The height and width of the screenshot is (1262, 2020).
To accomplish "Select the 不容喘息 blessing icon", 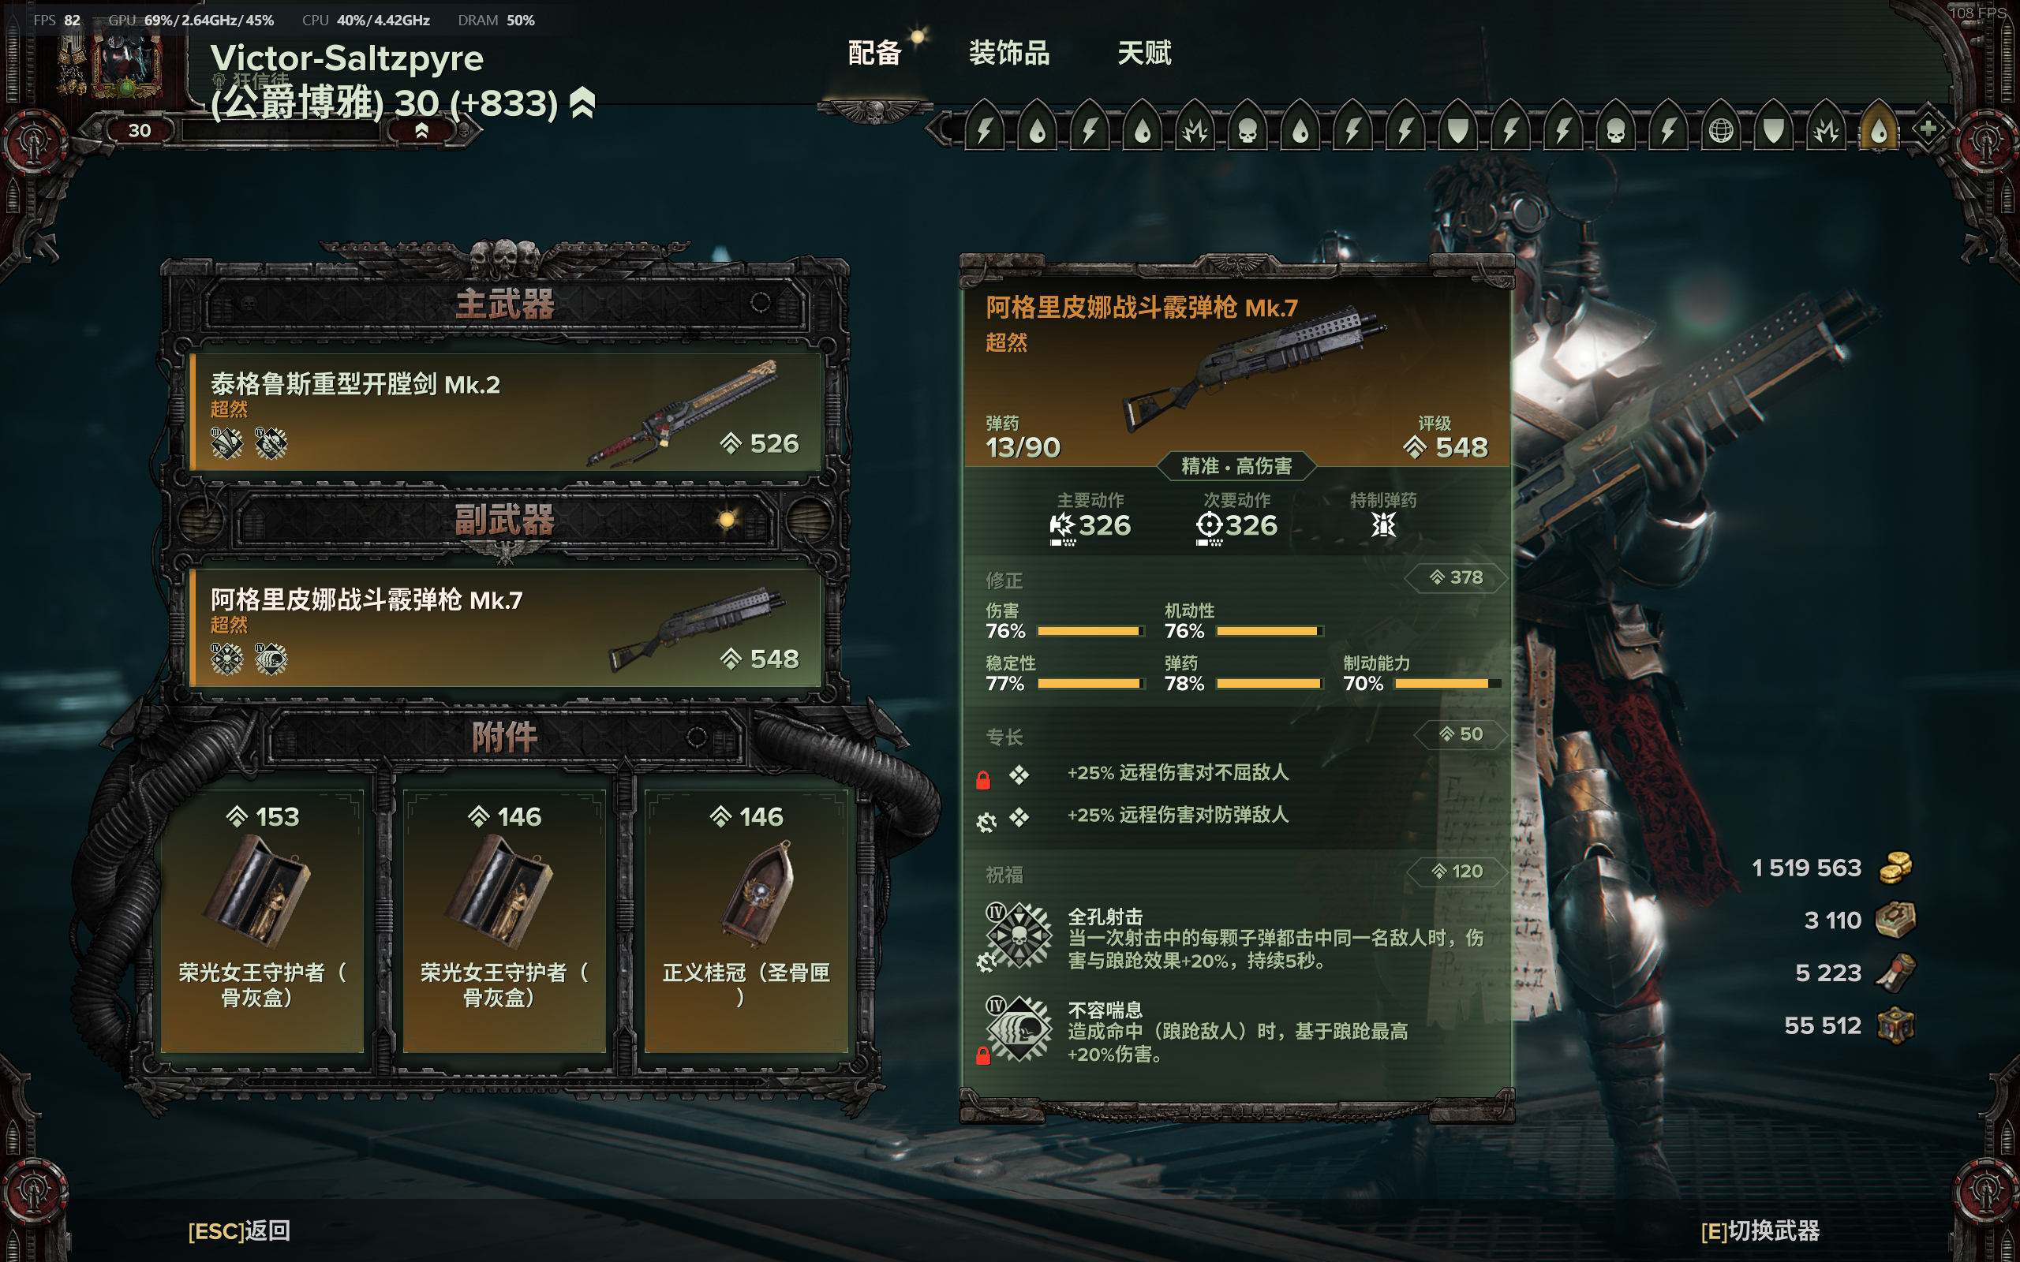I will point(1019,1029).
